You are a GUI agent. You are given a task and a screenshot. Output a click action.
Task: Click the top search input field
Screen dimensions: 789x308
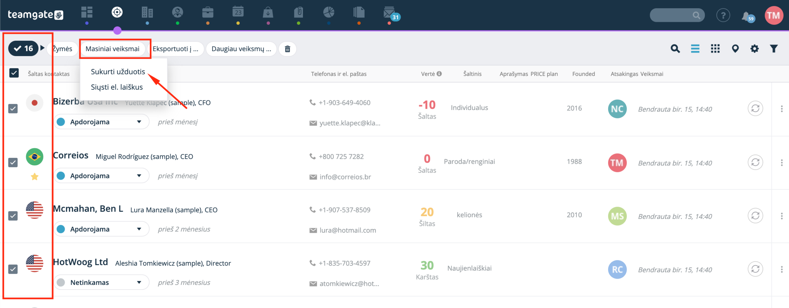pyautogui.click(x=677, y=15)
